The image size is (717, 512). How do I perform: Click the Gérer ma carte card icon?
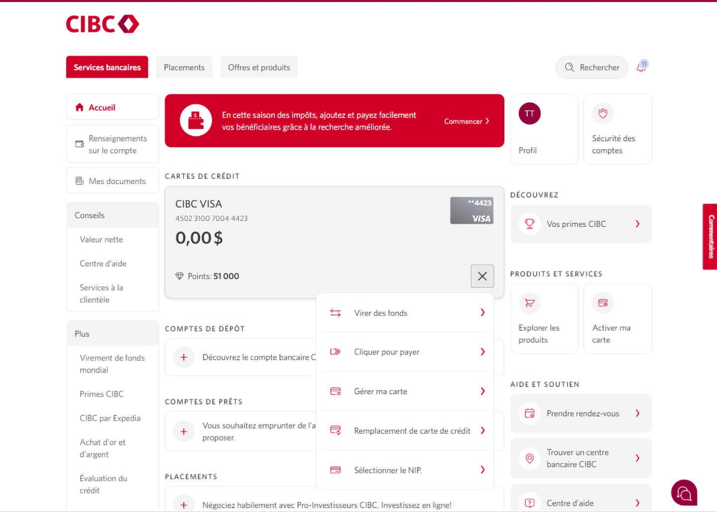pos(336,391)
